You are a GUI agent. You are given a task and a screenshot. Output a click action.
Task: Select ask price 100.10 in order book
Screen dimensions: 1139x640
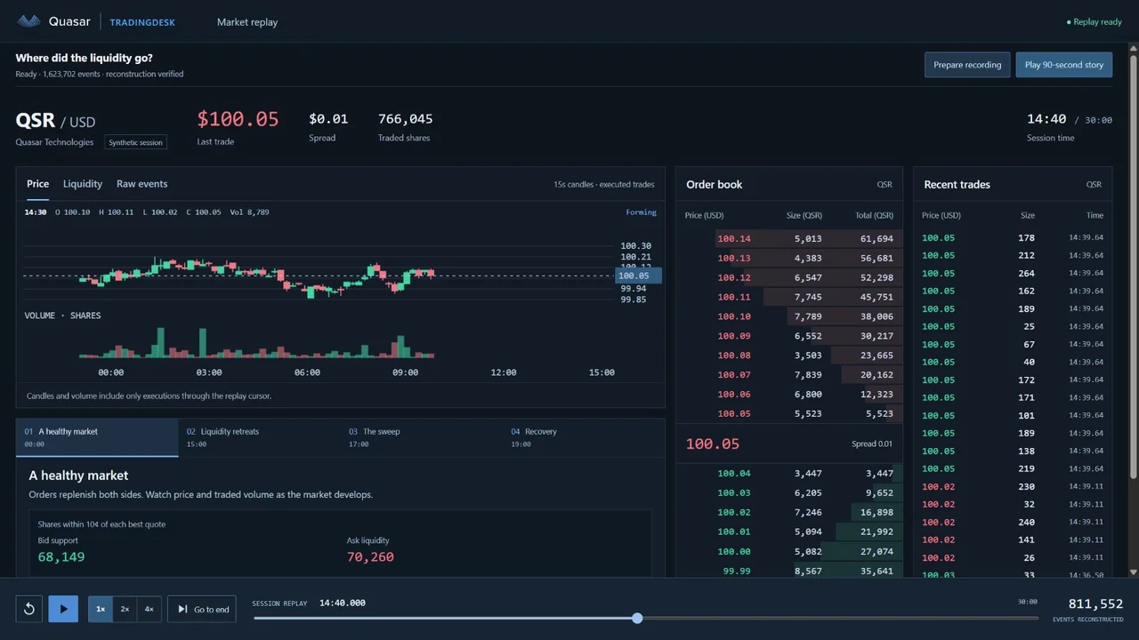[x=734, y=316]
